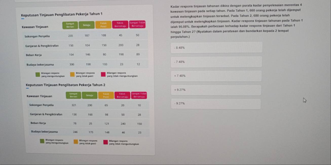Click red legend swatch under Tahun 1 table
The width and height of the screenshot is (331, 165).
[x=103, y=74]
